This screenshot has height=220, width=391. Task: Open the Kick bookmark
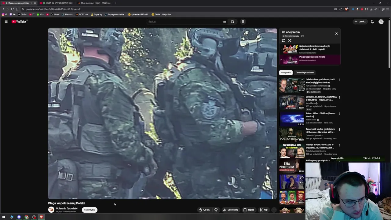tap(40, 14)
